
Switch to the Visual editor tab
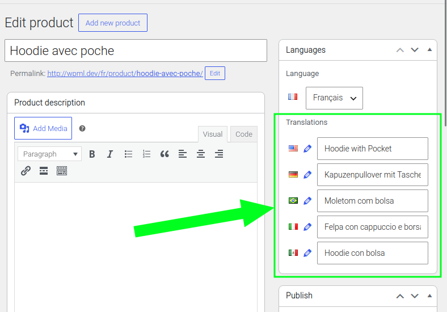coord(213,134)
